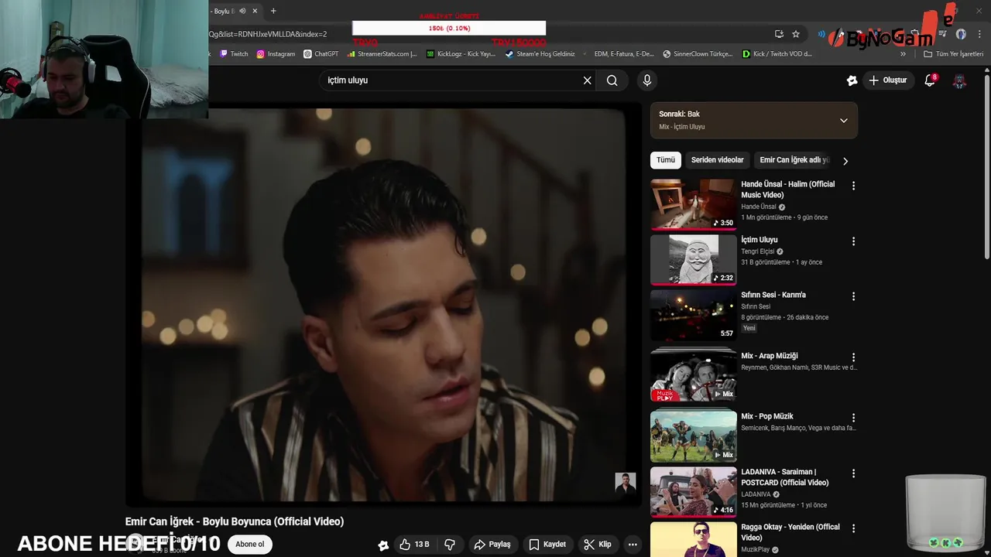The height and width of the screenshot is (557, 991).
Task: Click the MuzikPlay channel name
Action: [755, 550]
